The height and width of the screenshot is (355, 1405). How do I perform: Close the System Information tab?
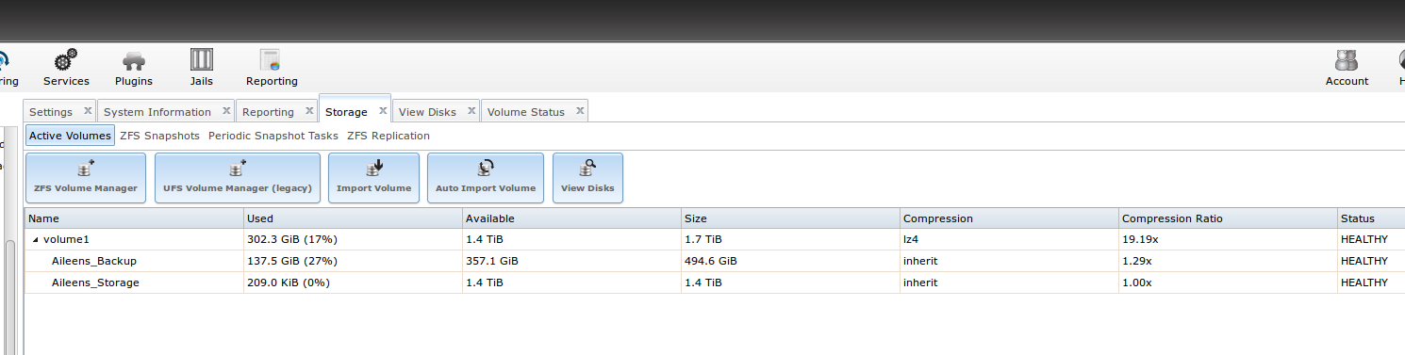point(226,110)
